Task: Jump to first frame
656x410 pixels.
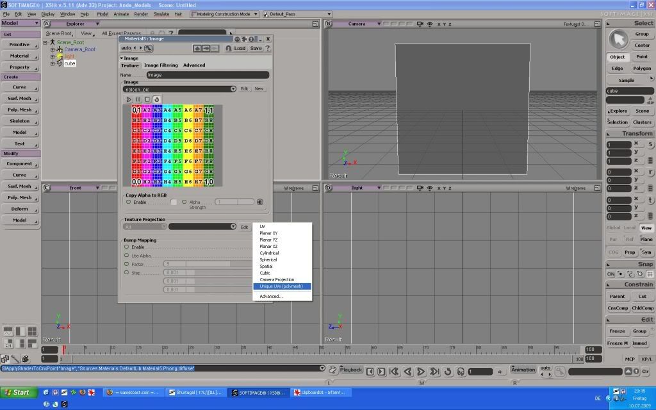Action: (x=394, y=372)
